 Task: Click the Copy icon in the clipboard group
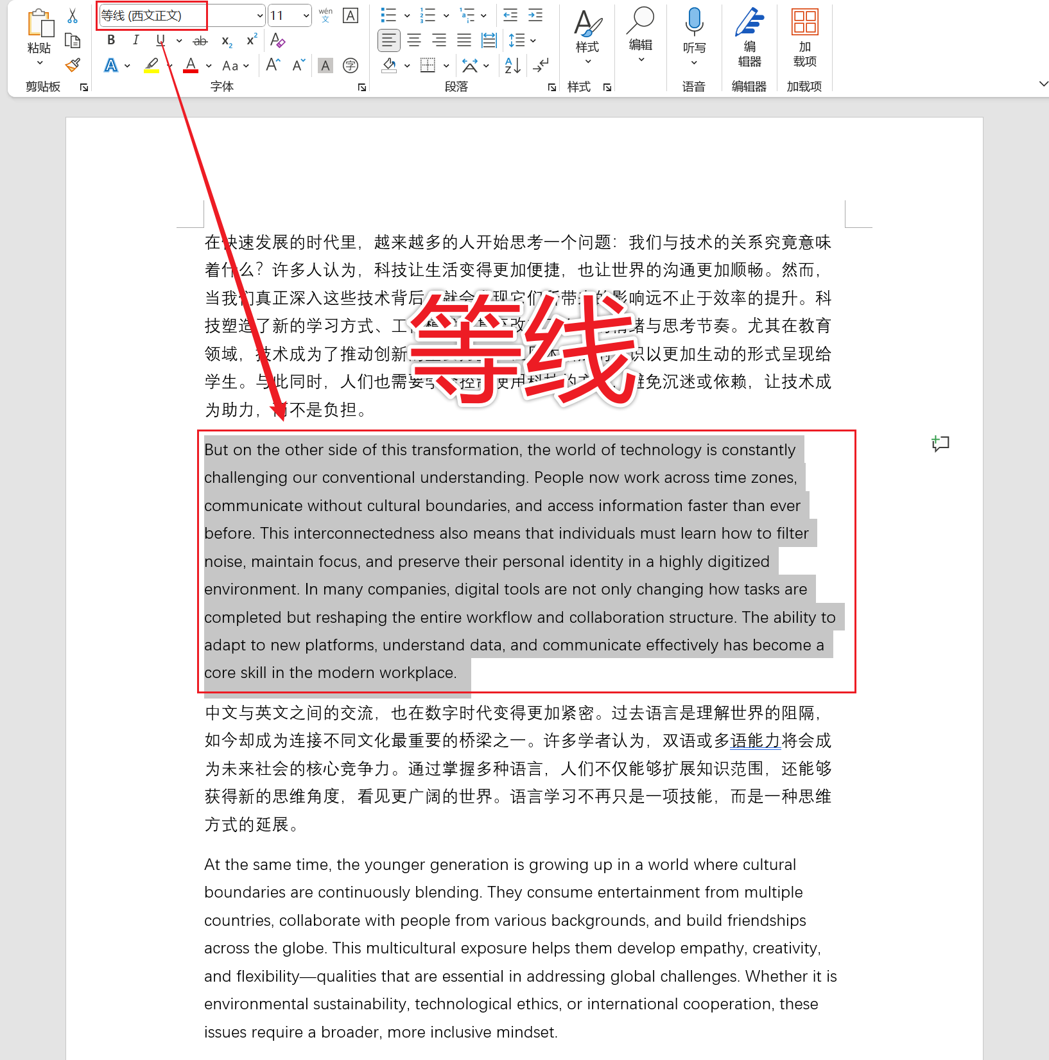[73, 40]
